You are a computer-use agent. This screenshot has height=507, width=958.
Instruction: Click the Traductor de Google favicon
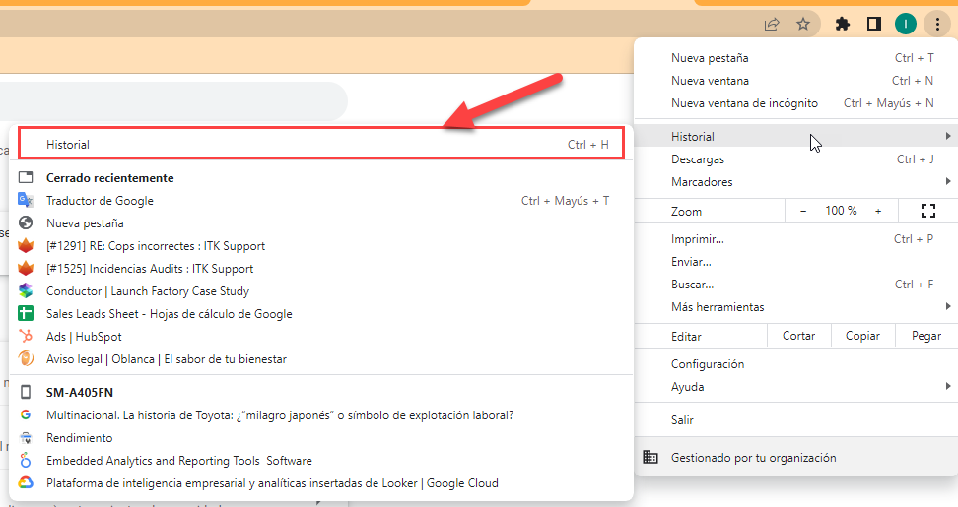click(26, 200)
